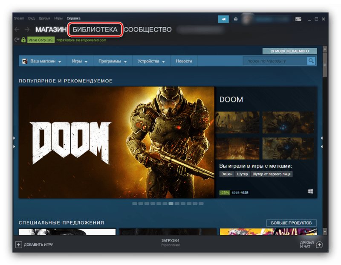Select the last carousel page dot
The height and width of the screenshot is (265, 341).
click(x=201, y=204)
